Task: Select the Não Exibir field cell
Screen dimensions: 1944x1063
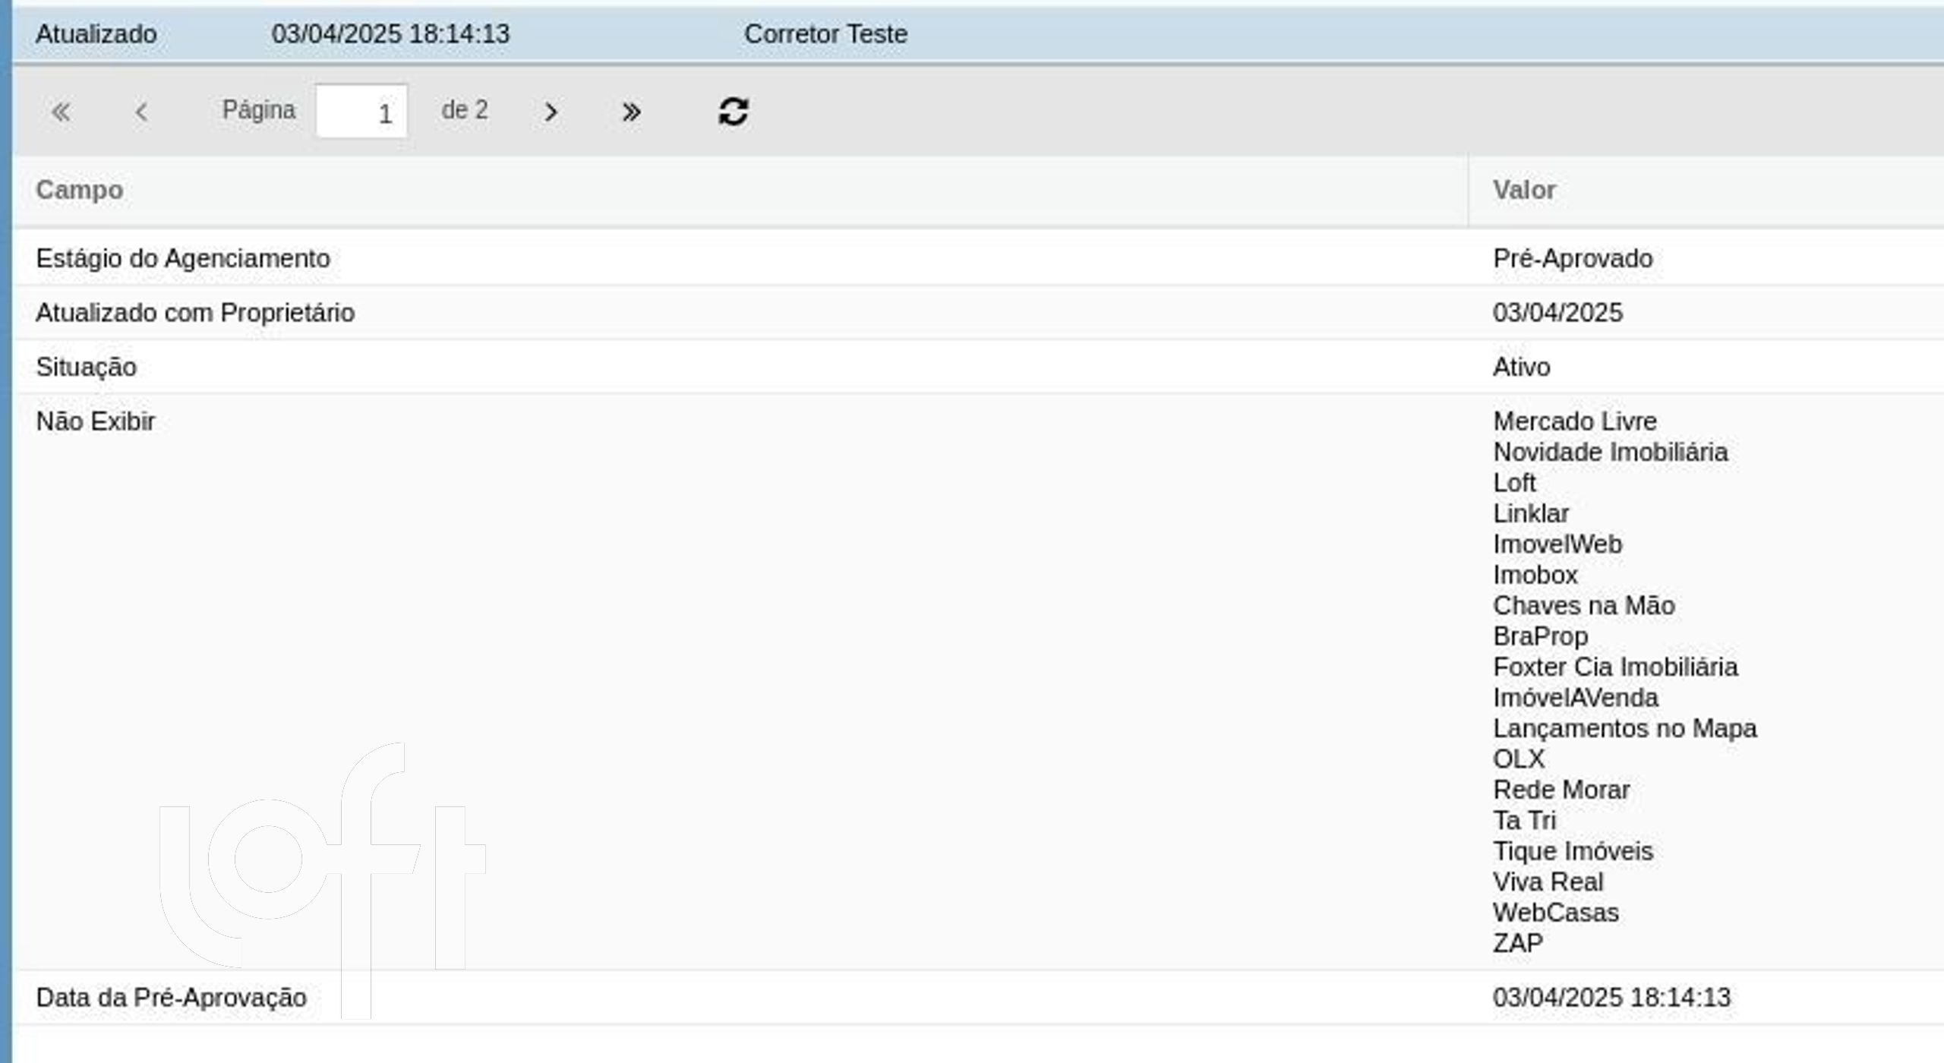Action: click(x=740, y=682)
